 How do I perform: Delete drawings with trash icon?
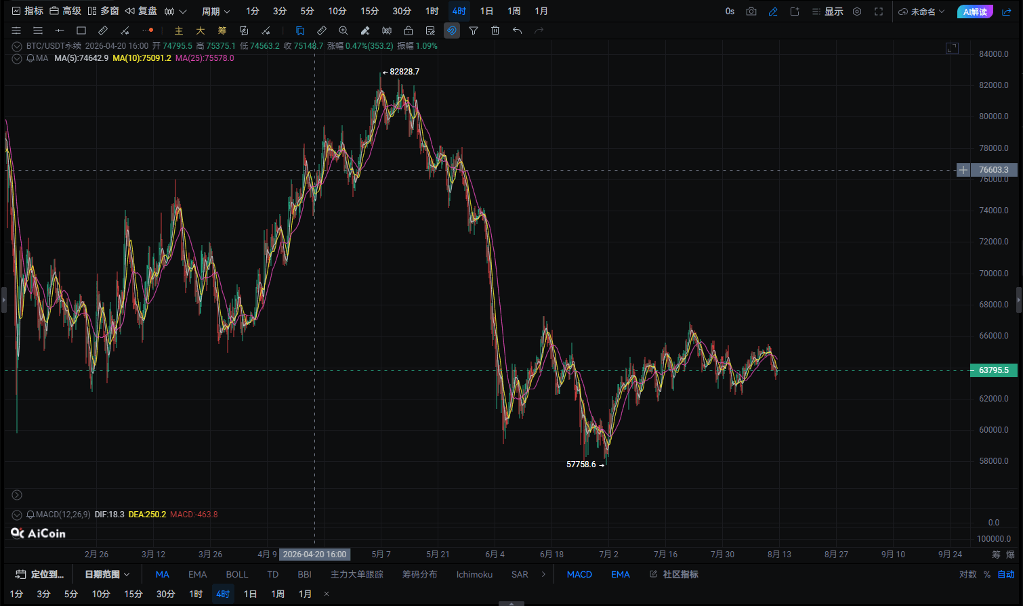[495, 30]
